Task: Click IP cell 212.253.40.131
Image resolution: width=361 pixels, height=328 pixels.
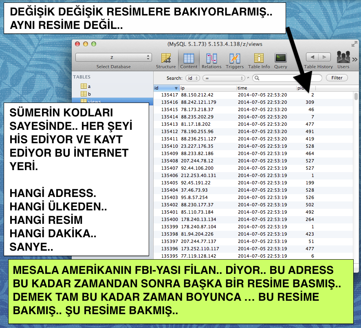Action: pyautogui.click(x=198, y=175)
